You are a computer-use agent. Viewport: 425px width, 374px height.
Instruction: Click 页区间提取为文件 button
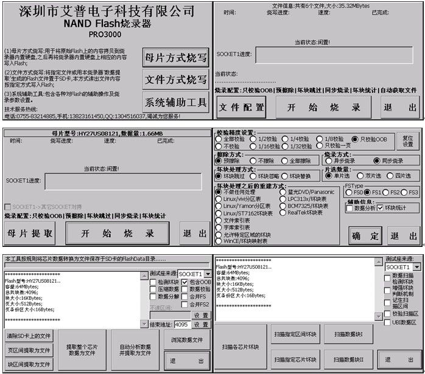coord(29,350)
